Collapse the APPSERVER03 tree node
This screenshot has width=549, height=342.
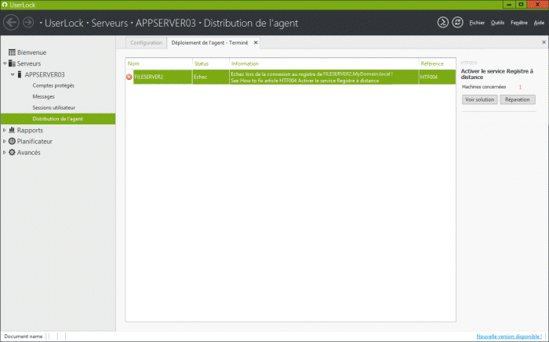coord(13,74)
